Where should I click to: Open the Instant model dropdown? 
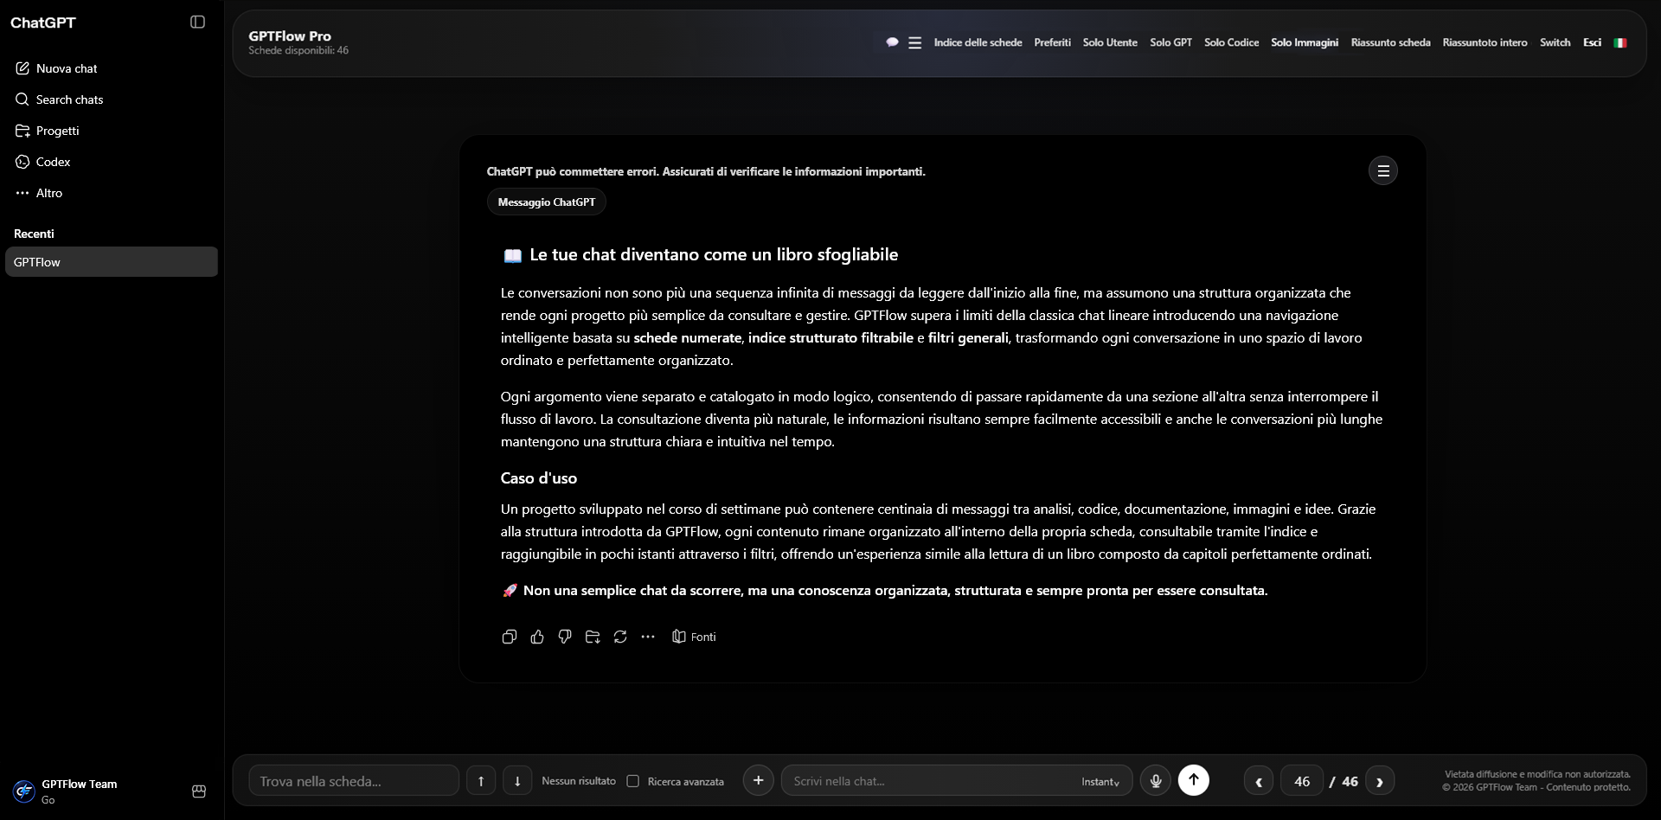[x=1100, y=782]
